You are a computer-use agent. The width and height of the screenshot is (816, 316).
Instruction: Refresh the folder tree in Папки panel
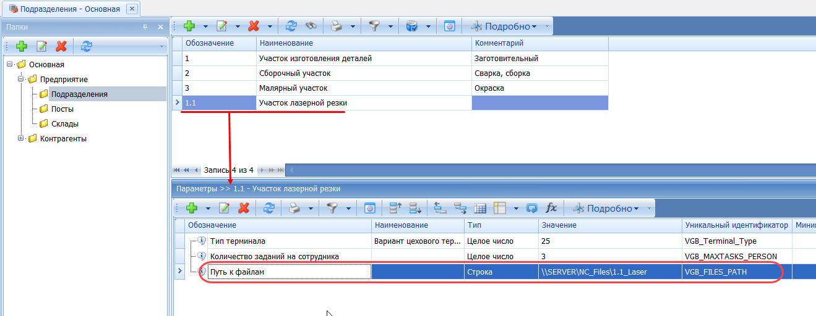87,46
